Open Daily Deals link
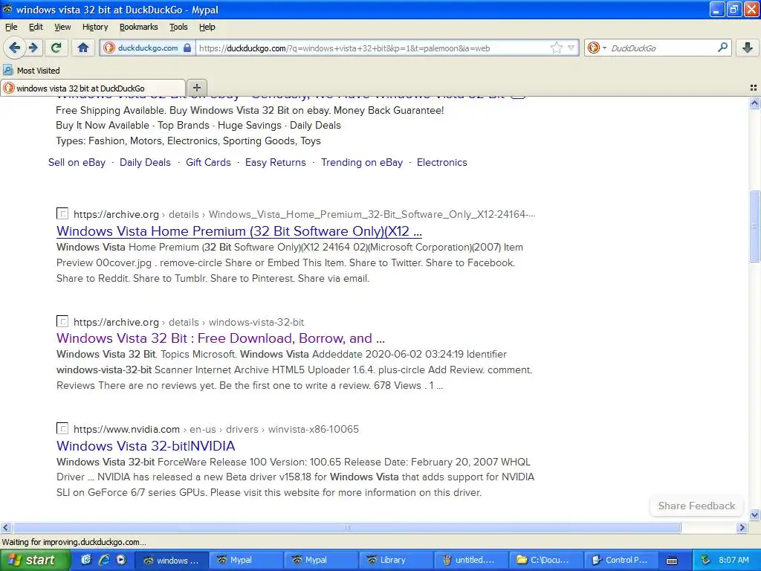 (145, 163)
